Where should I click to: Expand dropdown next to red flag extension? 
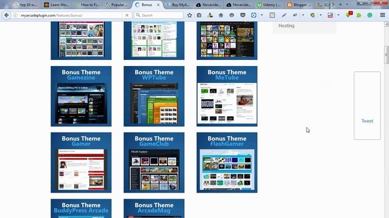(338, 15)
